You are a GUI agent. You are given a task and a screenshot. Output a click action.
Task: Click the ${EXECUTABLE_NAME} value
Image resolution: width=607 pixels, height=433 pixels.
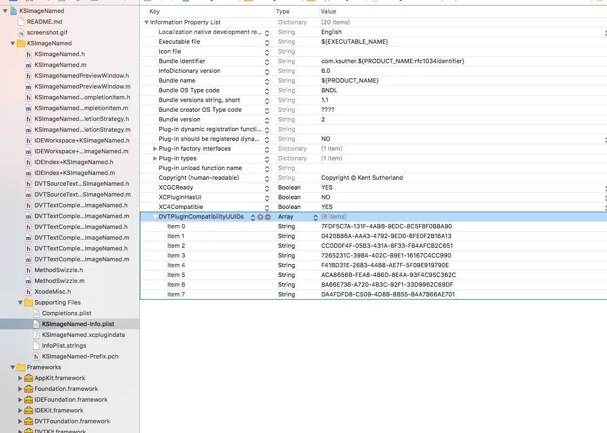pyautogui.click(x=355, y=42)
